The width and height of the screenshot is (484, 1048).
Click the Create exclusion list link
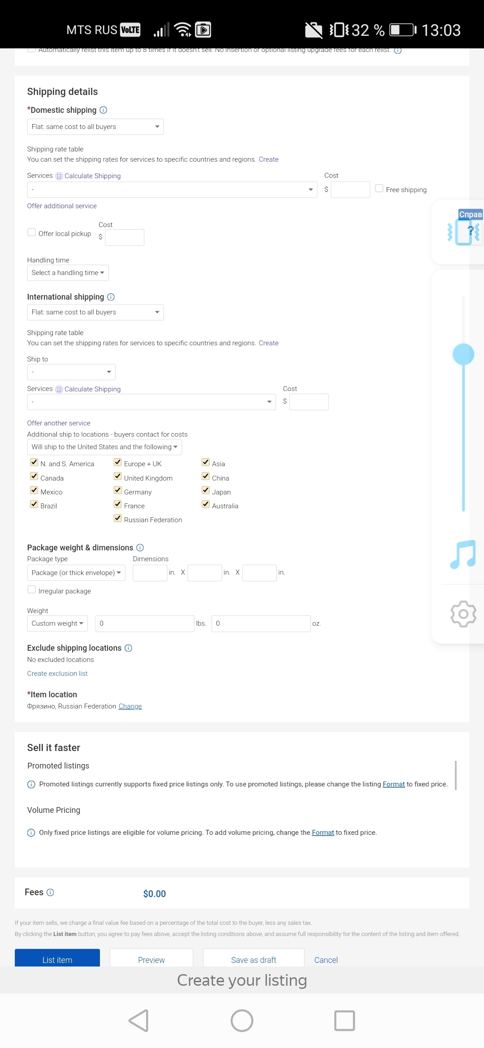[57, 674]
